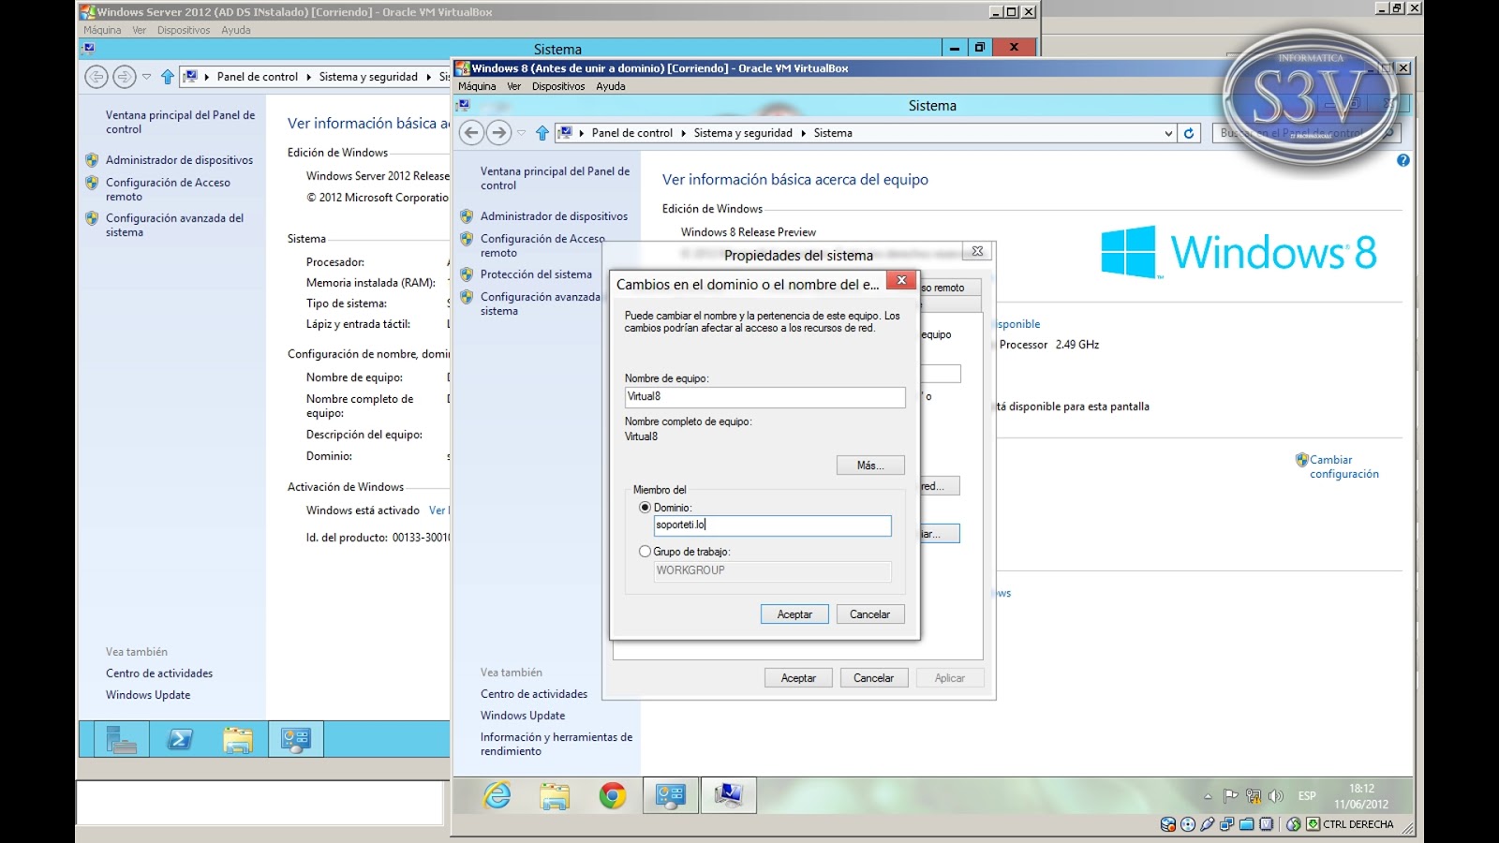Open File Explorer in Server 2012 taskbar
Image resolution: width=1499 pixels, height=843 pixels.
tap(238, 740)
